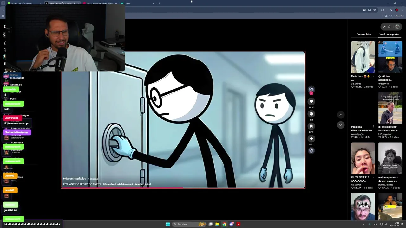Open more options for 'Ele tá bem' video
The image size is (406, 228).
(373, 76)
